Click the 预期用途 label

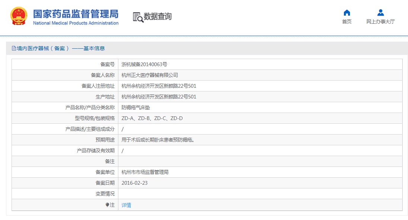[105, 140]
